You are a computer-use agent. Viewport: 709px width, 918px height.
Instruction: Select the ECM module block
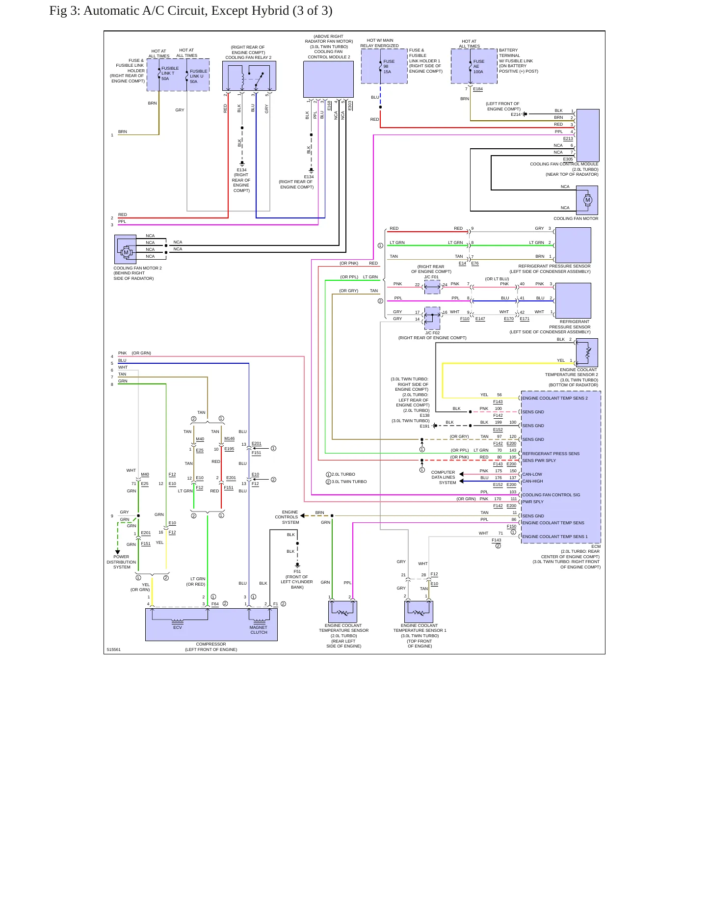[561, 467]
